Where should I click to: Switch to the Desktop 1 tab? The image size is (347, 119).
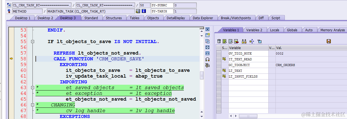(x=23, y=18)
